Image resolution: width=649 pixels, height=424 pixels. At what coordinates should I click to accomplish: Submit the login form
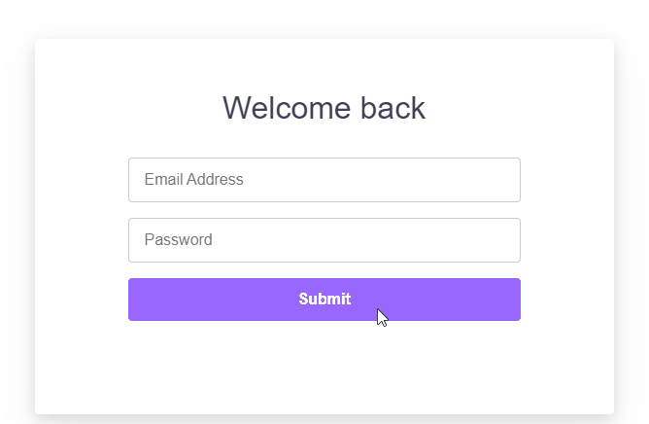click(x=324, y=300)
